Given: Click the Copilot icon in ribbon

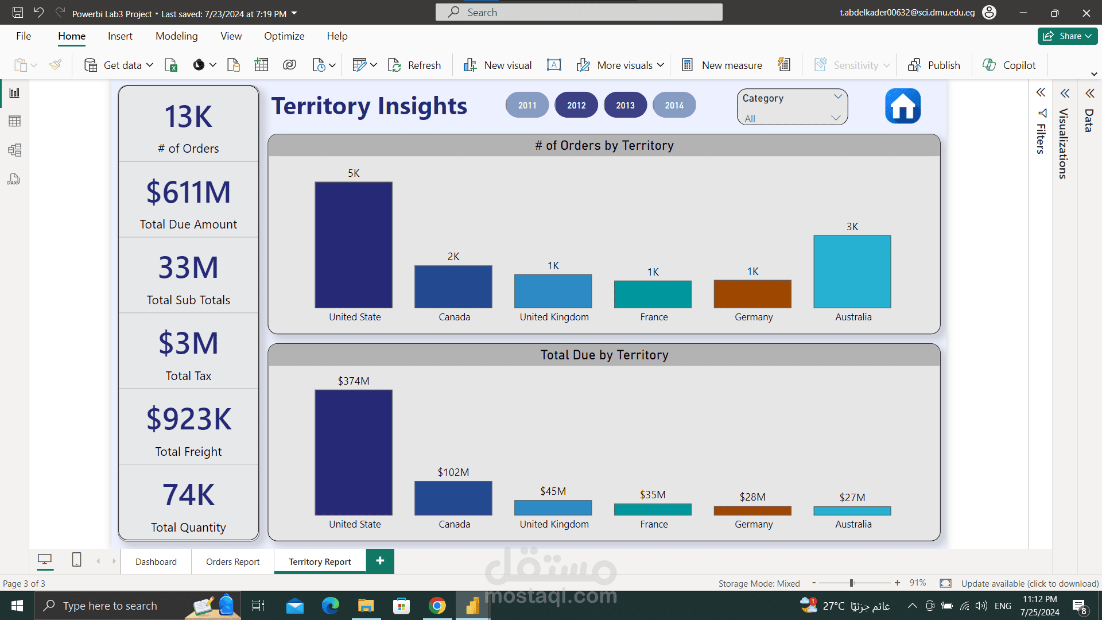Looking at the screenshot, I should 989,65.
